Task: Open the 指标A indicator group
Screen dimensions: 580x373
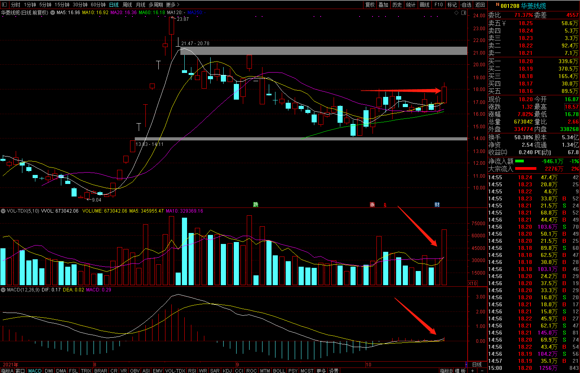Action: pyautogui.click(x=7, y=371)
